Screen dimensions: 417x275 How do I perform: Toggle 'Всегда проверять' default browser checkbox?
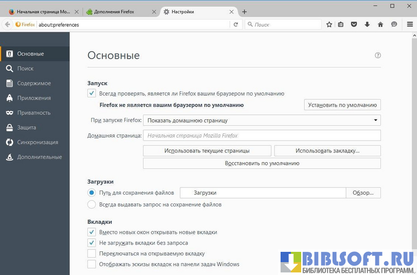coord(92,93)
